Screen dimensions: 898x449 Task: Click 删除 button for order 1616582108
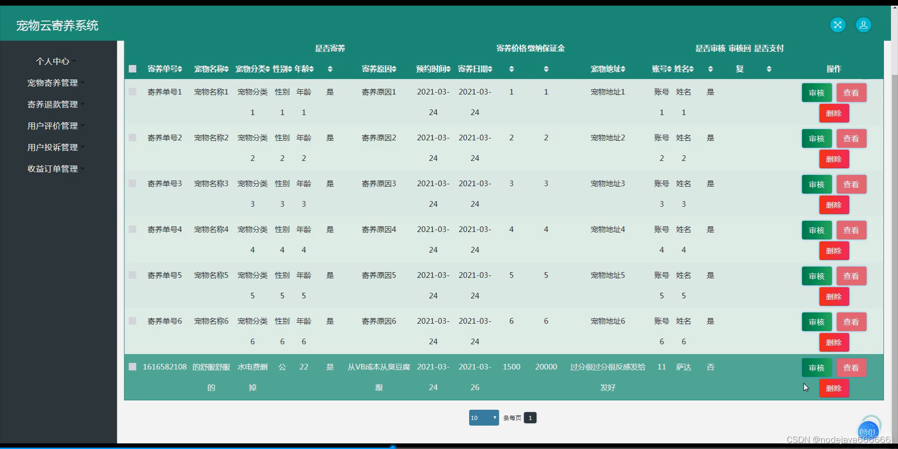[834, 388]
